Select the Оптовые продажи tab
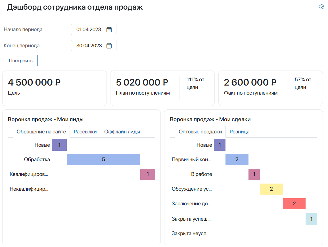Screen dimensions: 328x247 (x=200, y=131)
